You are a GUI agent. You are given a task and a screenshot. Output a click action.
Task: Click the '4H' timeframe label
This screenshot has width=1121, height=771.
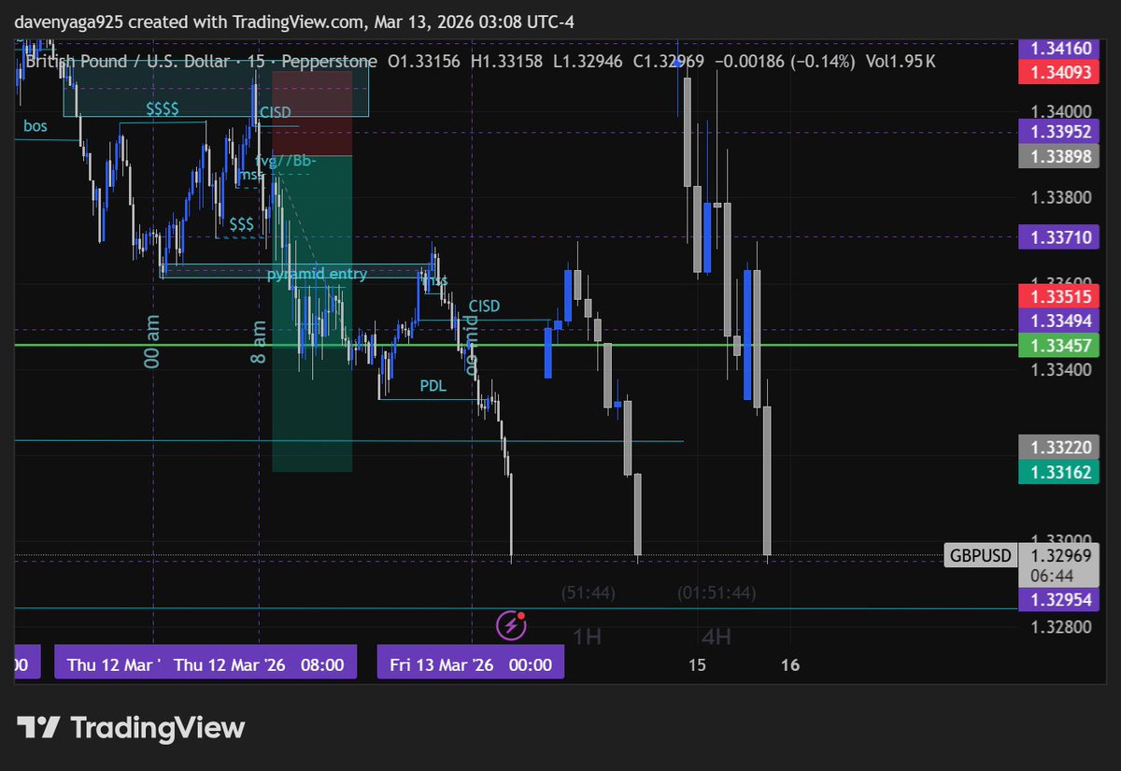click(717, 636)
